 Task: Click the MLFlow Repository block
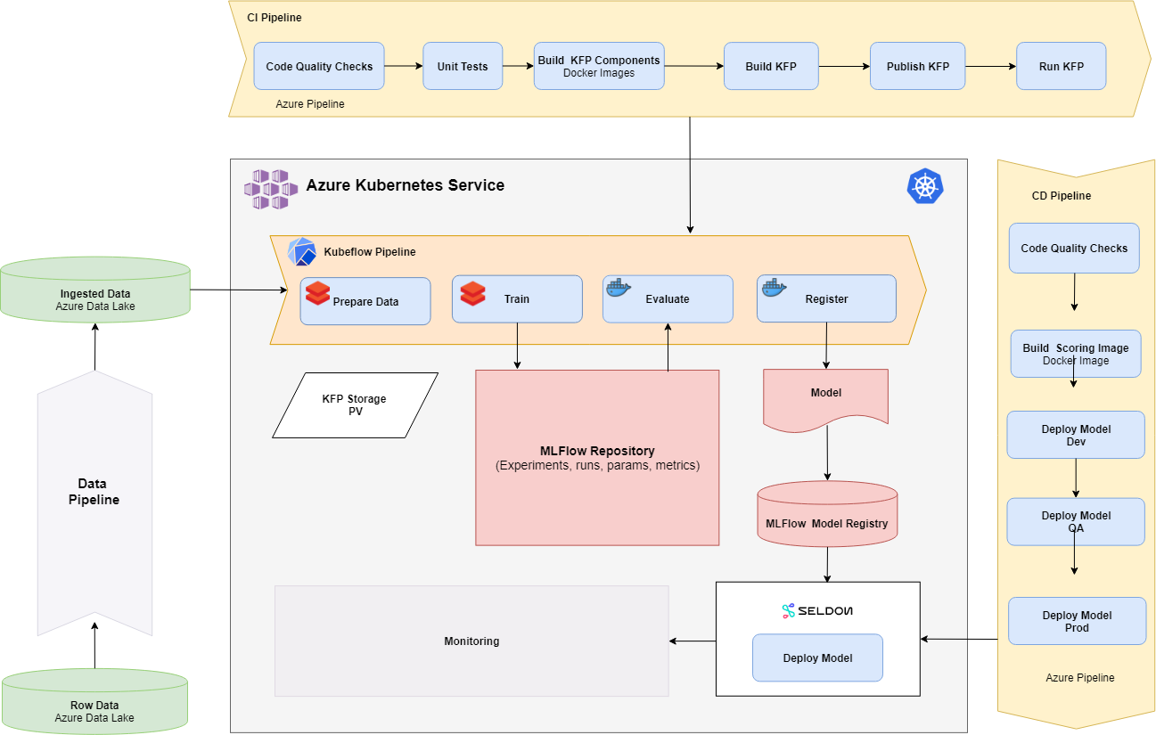click(597, 457)
